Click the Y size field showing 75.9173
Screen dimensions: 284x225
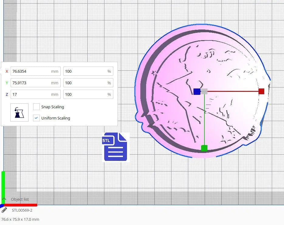[x=30, y=83]
